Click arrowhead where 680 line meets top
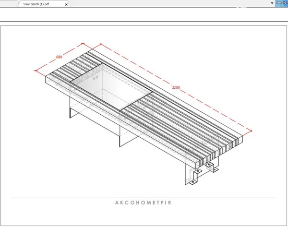The height and width of the screenshot is (227, 288). 83,44
